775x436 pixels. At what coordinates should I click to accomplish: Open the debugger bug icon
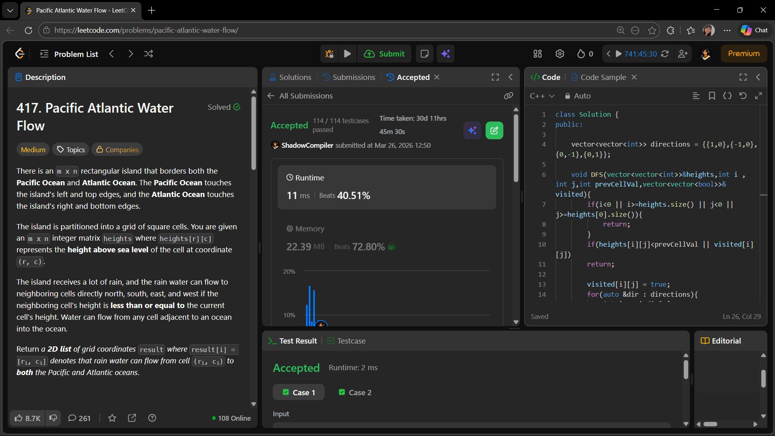(x=329, y=54)
